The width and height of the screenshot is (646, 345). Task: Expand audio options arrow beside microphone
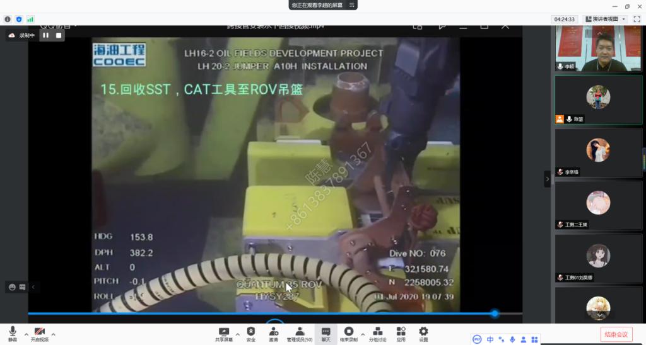click(x=26, y=334)
